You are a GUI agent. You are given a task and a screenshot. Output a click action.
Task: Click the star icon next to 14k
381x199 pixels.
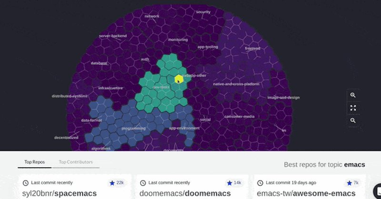pos(230,183)
